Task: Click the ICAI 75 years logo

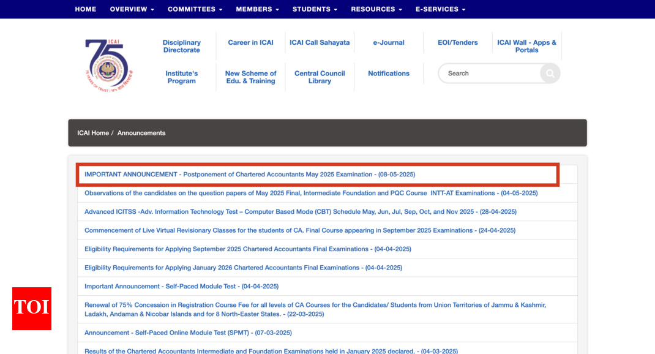Action: point(108,65)
